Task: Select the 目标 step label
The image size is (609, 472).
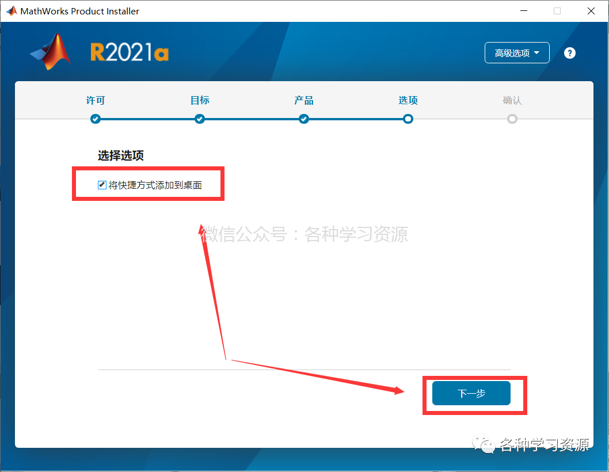Action: click(200, 100)
